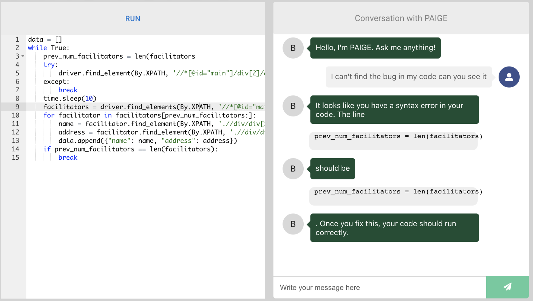The image size is (533, 301).
Task: Click line number 9 in the gutter
Action: pos(17,107)
